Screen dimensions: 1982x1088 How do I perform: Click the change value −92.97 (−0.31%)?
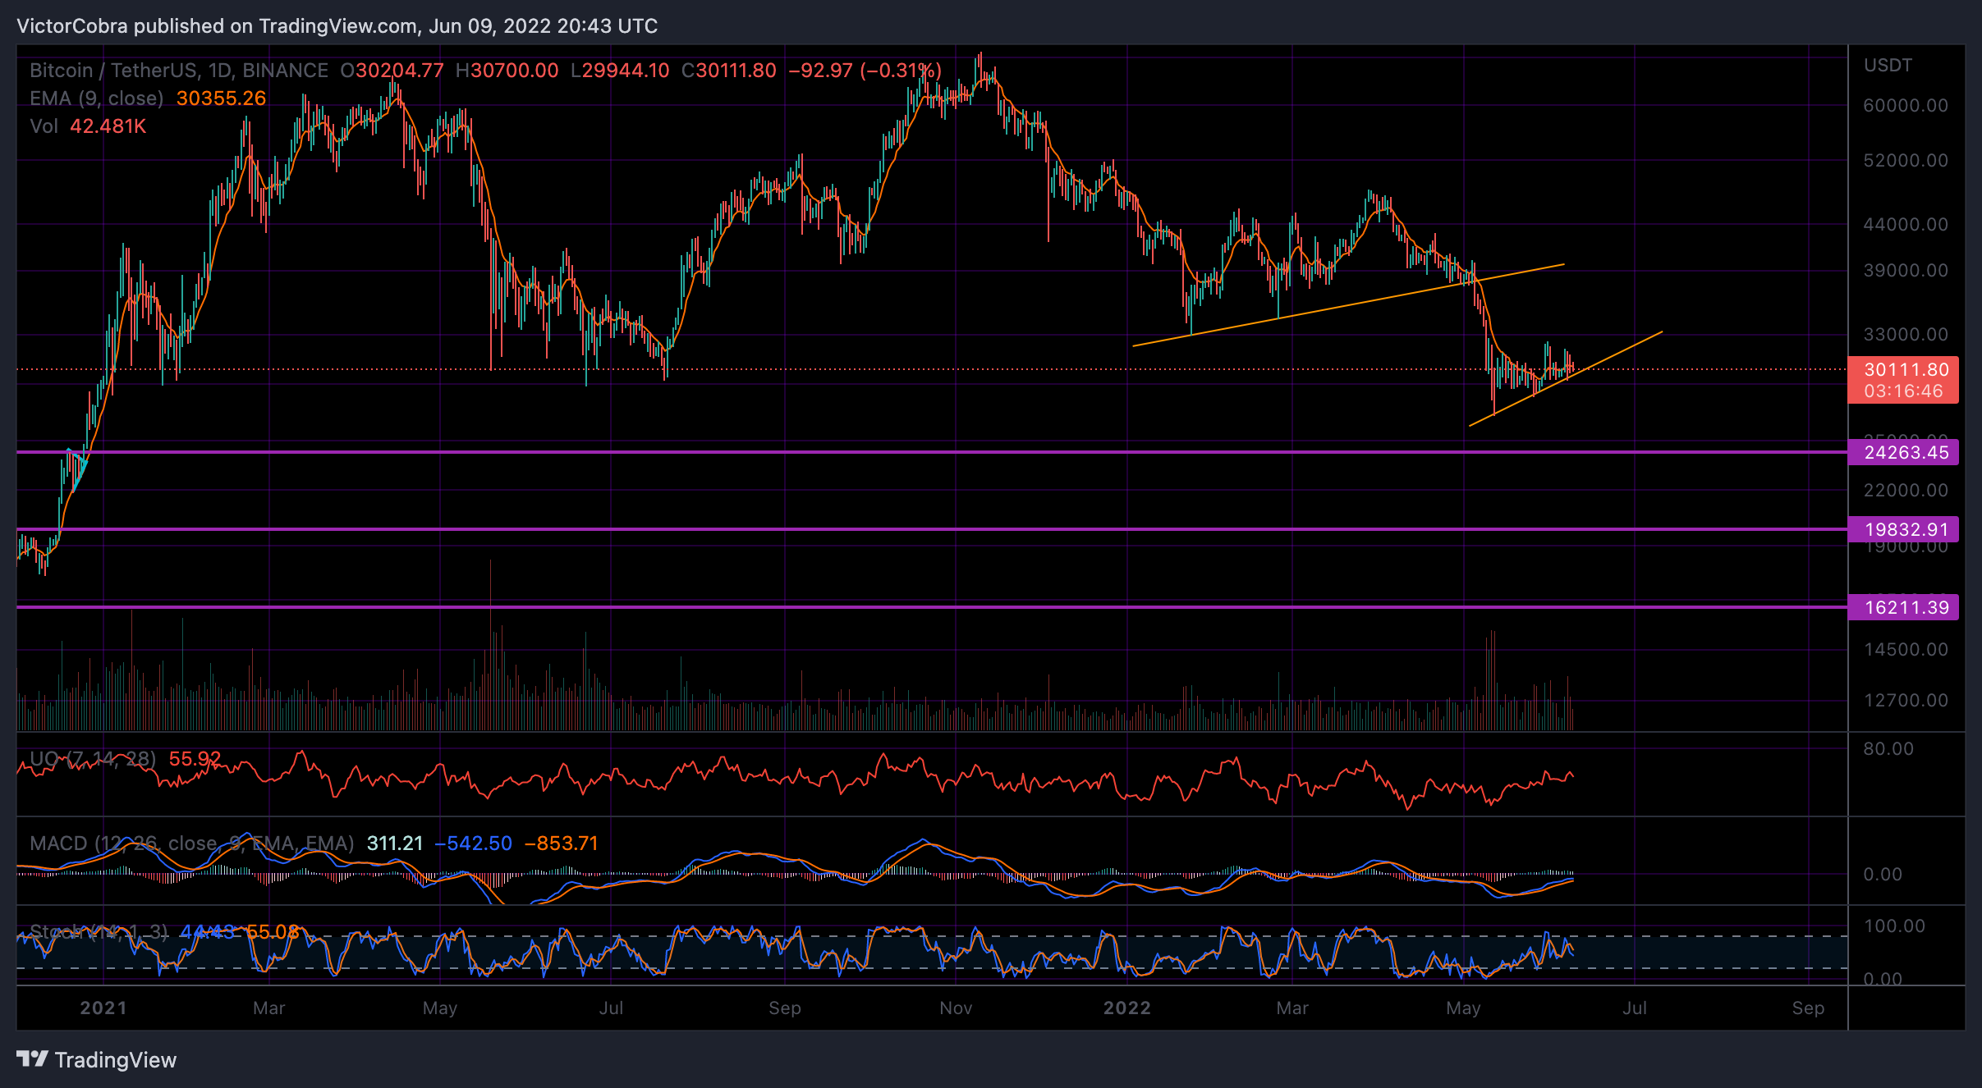[865, 71]
